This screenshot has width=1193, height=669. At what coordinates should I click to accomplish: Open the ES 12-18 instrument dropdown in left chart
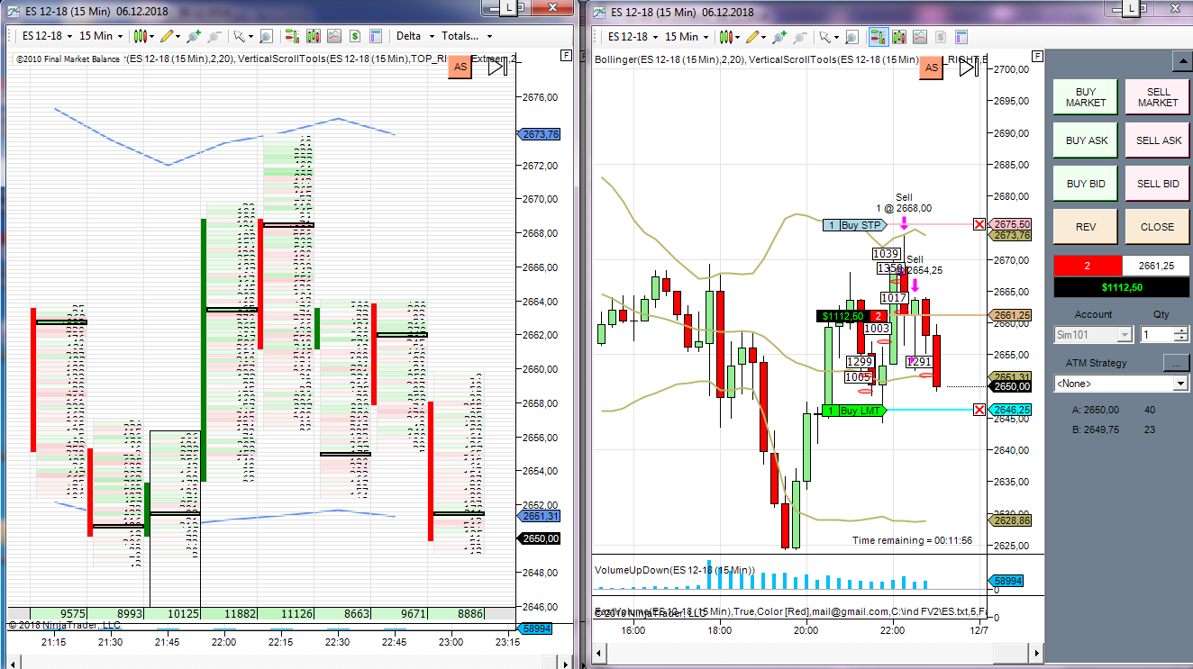point(47,36)
